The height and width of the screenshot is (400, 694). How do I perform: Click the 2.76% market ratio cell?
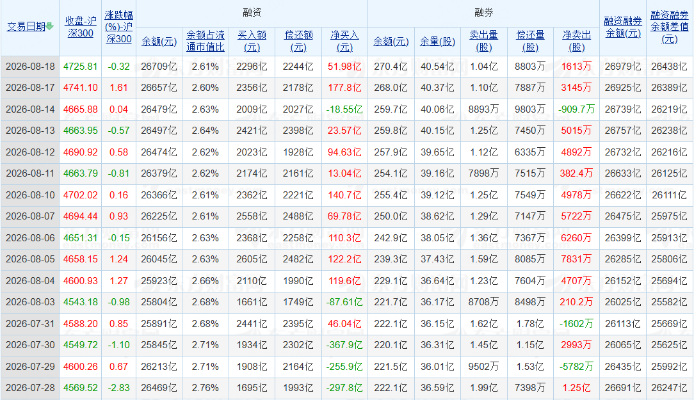click(206, 388)
